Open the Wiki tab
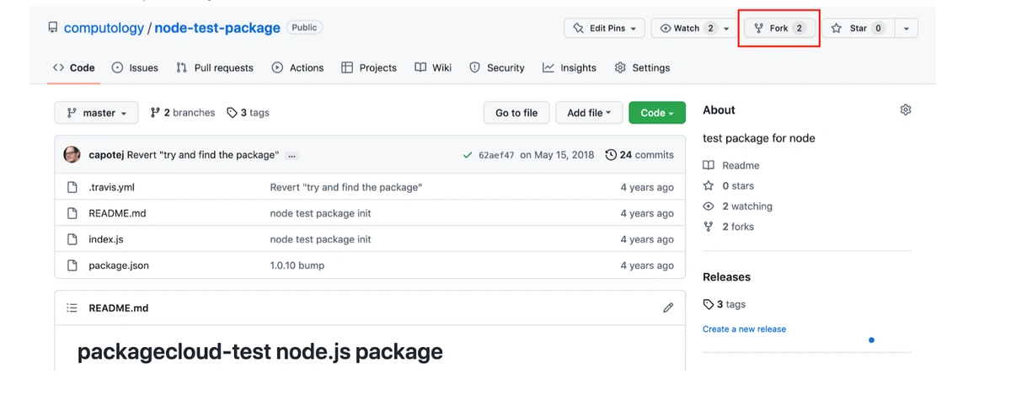This screenshot has width=1011, height=396. click(433, 67)
